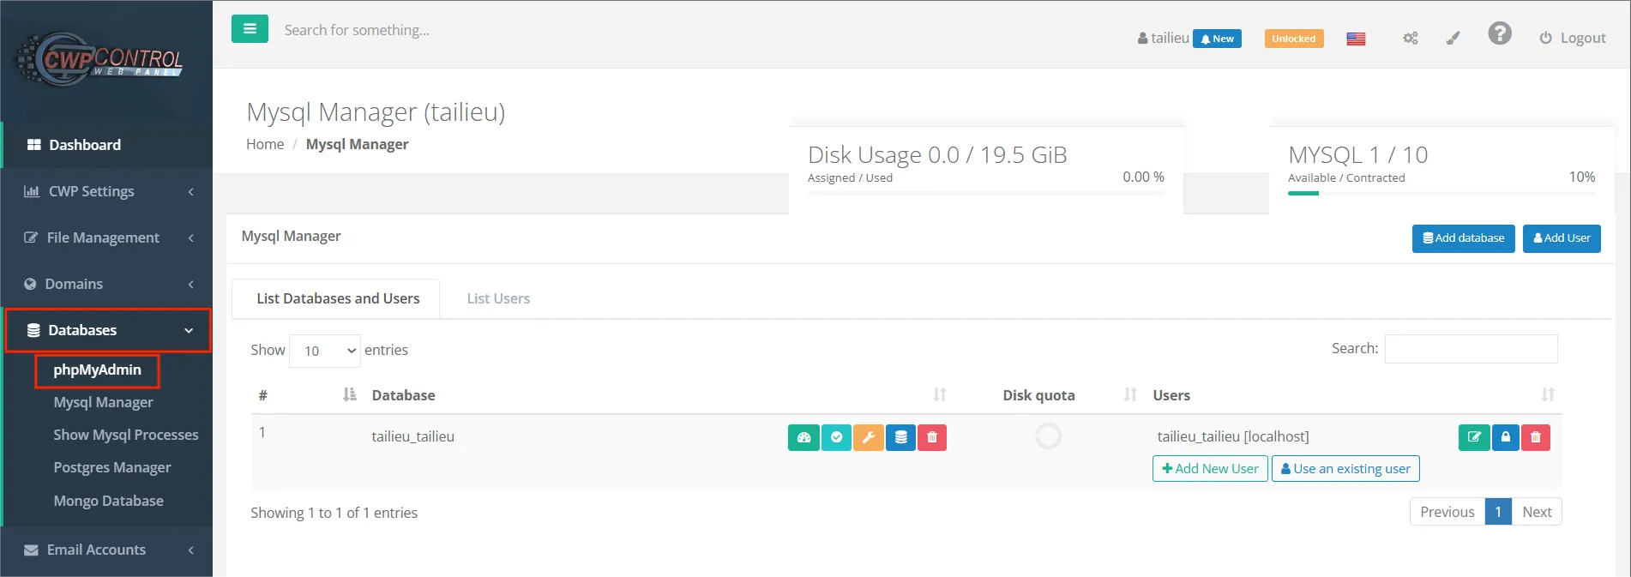The image size is (1631, 577).
Task: Delete tailieu_tailieu database with red trash icon
Action: click(x=932, y=437)
